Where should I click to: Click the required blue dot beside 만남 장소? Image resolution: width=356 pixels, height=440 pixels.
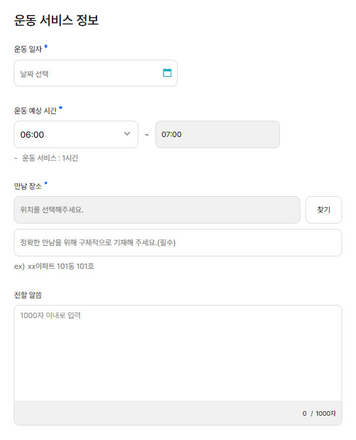pyautogui.click(x=46, y=183)
